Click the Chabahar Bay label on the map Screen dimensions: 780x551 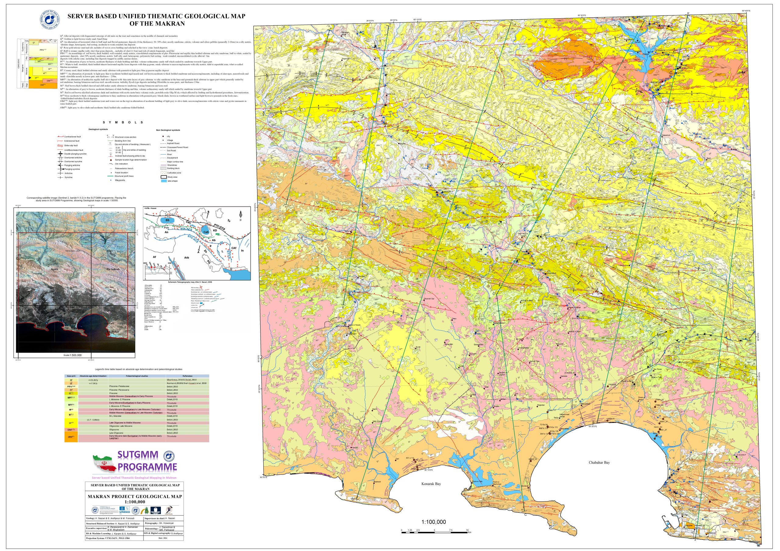click(x=599, y=462)
